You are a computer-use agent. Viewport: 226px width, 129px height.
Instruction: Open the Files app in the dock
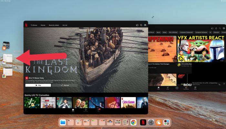tap(63, 122)
